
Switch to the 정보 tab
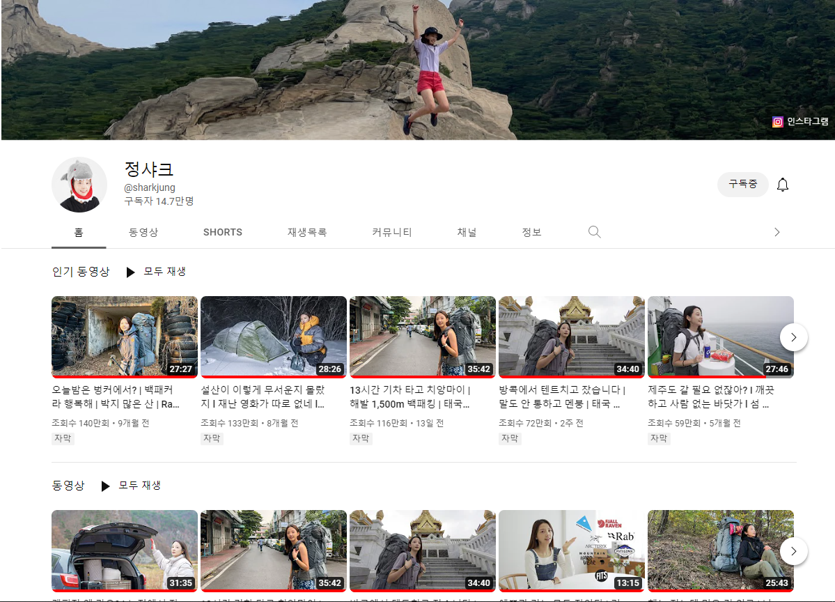pyautogui.click(x=531, y=232)
